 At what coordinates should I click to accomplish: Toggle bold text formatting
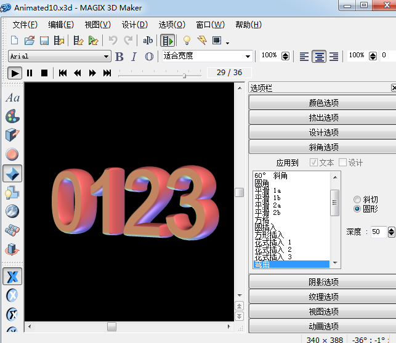(x=119, y=57)
